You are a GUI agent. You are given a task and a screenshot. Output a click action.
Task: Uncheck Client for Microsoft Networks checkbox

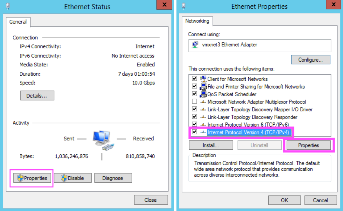pyautogui.click(x=194, y=79)
